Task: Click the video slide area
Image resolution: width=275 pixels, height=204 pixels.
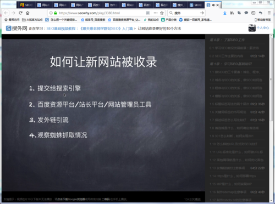Action: coord(103,115)
